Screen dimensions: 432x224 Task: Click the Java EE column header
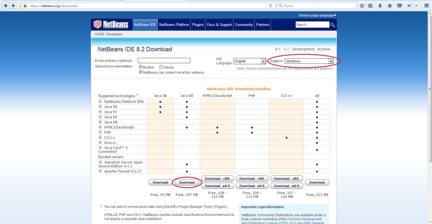click(187, 96)
